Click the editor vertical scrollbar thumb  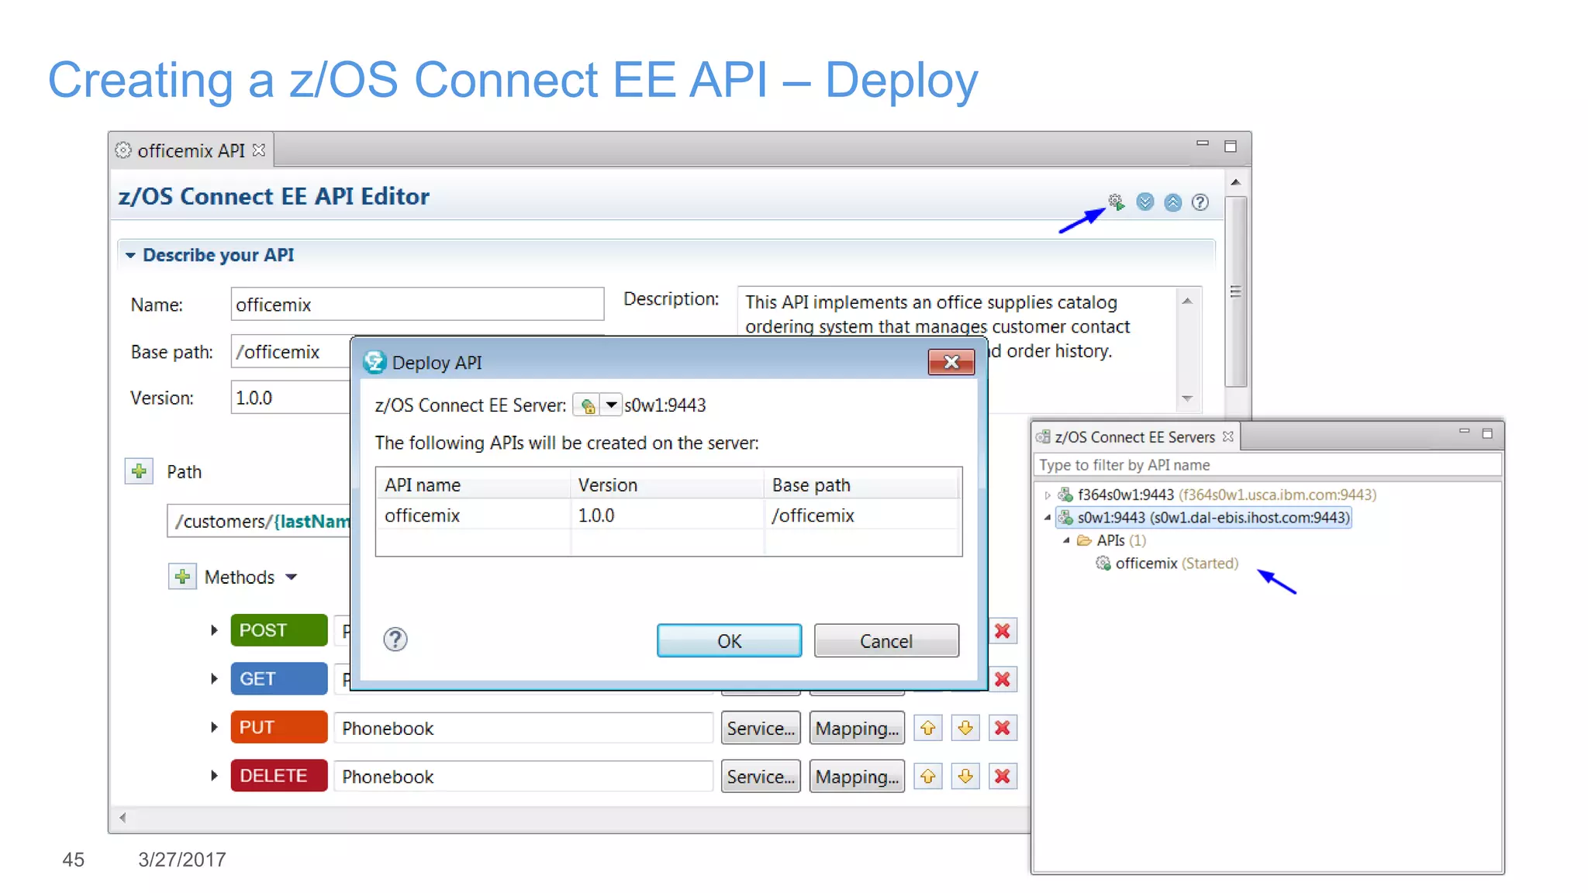tap(1236, 291)
